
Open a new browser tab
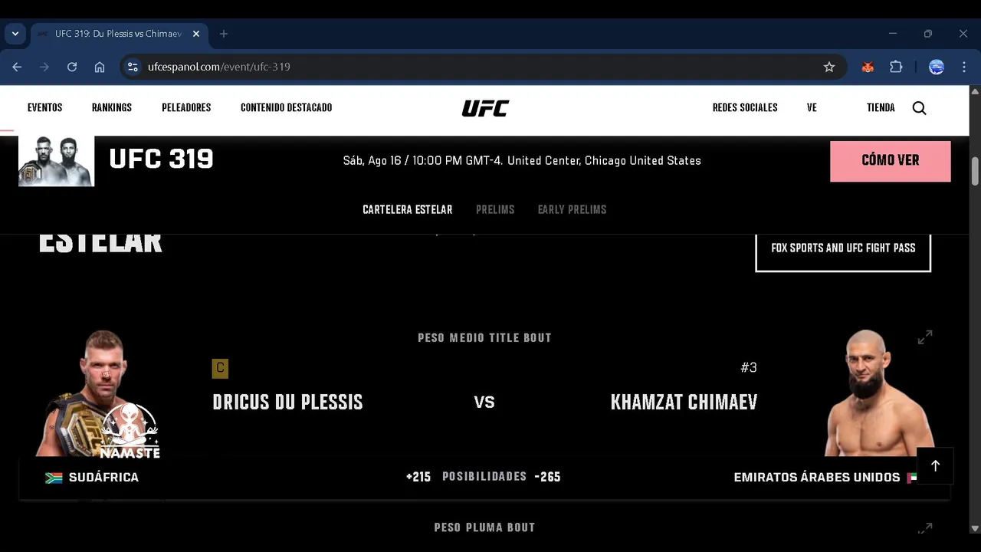tap(224, 34)
